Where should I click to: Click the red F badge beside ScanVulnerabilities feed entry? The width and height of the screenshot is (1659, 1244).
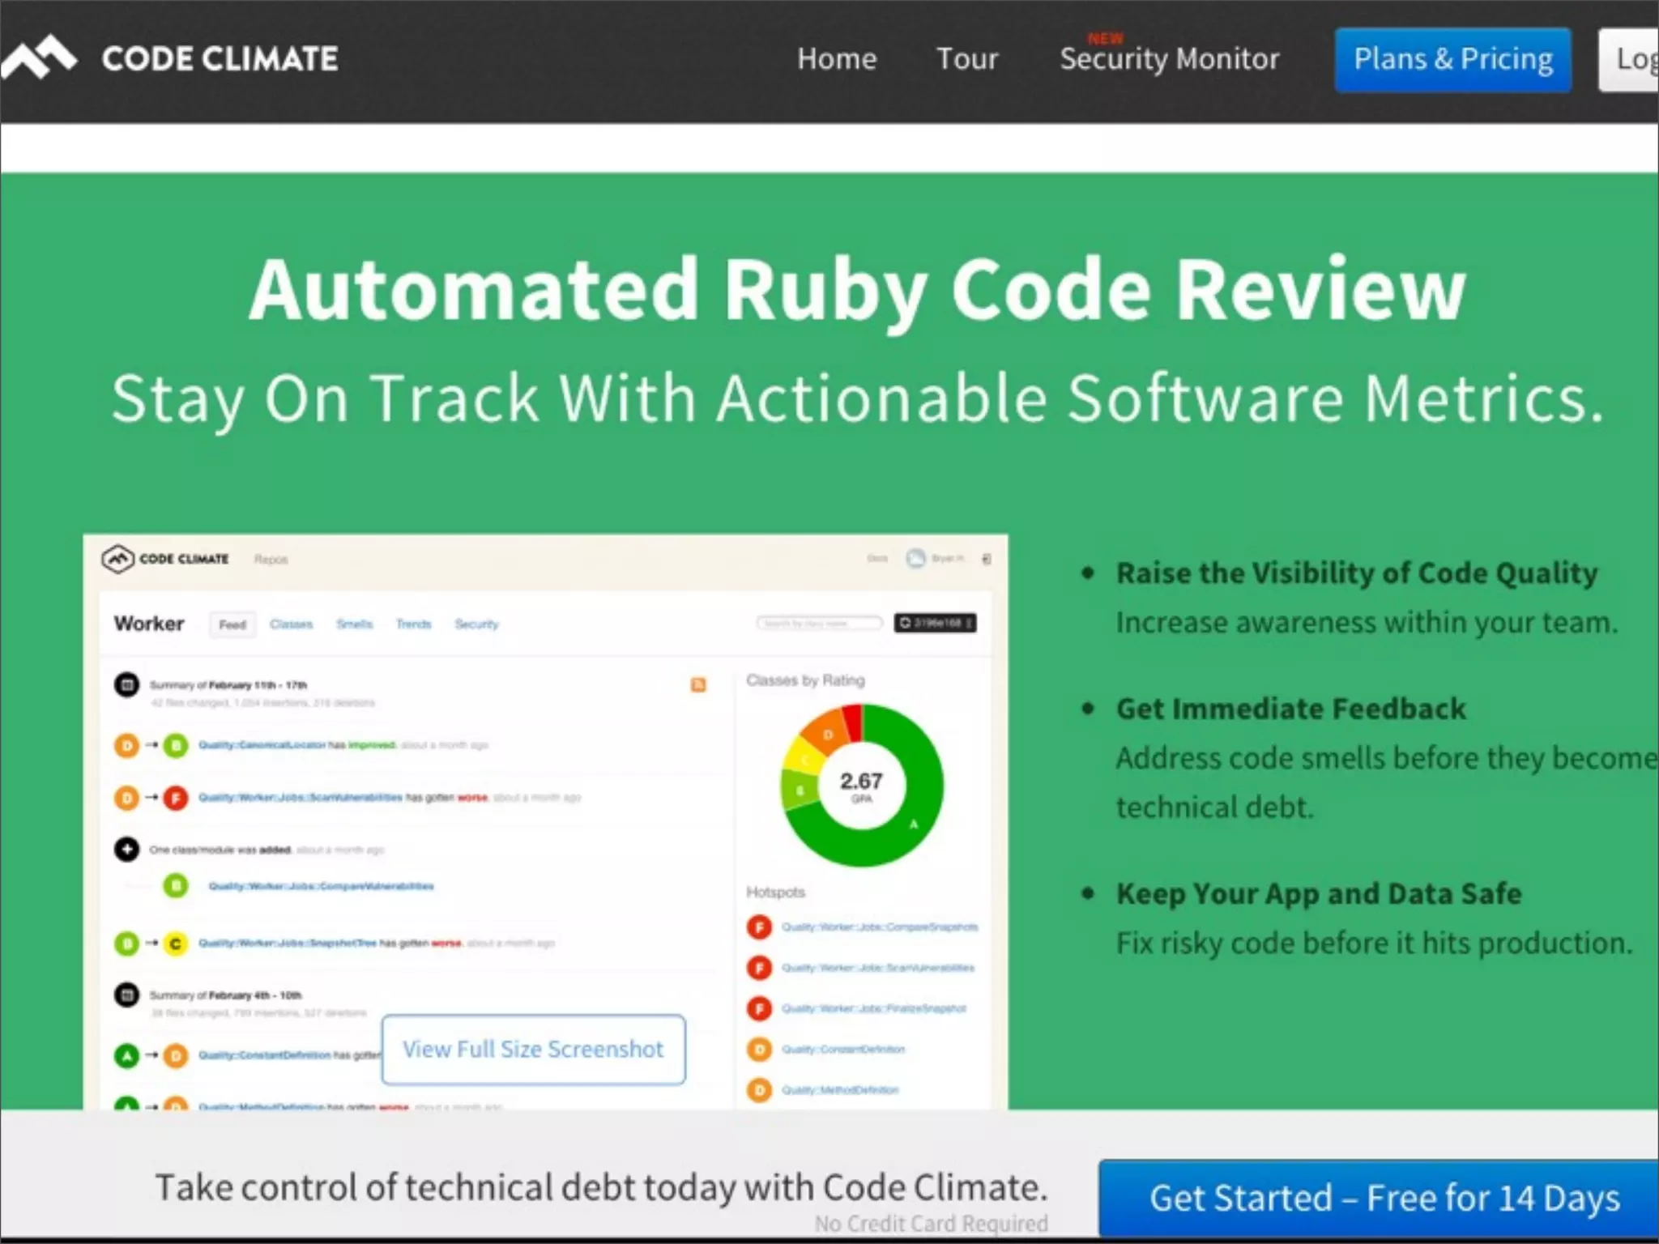click(176, 798)
